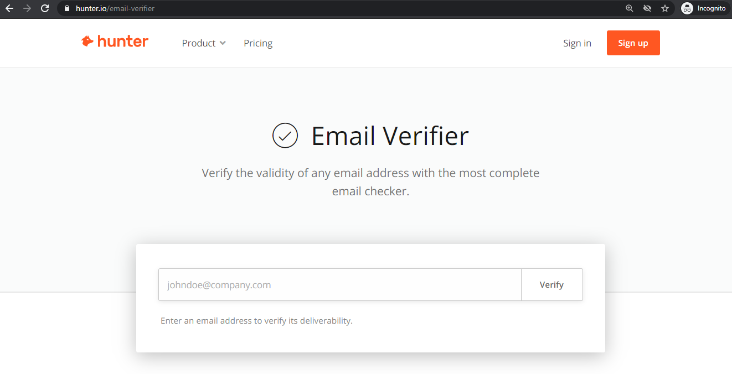Click the deliverability hint text below the field
This screenshot has width=732, height=374.
[256, 321]
